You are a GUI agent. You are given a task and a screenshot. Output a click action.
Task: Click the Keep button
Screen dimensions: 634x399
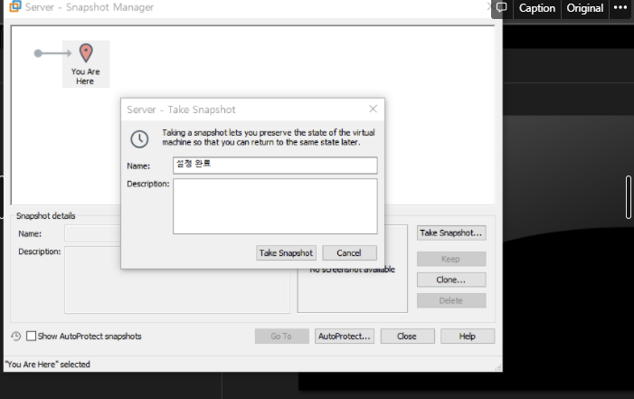click(x=451, y=259)
